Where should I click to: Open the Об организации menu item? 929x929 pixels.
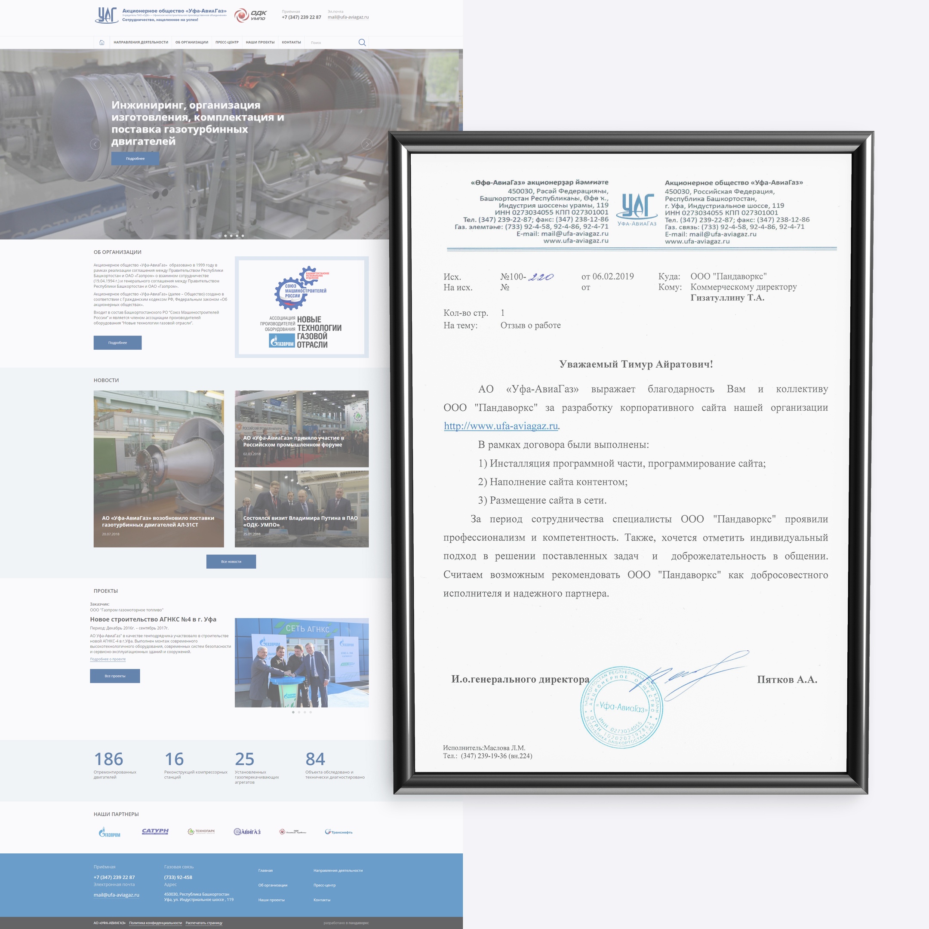(x=192, y=42)
